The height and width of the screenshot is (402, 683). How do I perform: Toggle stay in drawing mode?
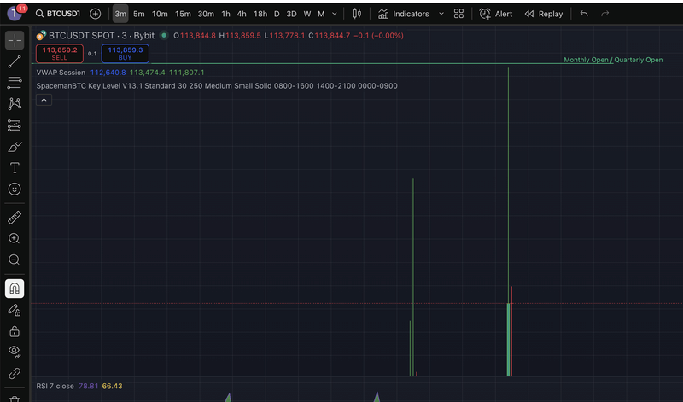coord(15,310)
